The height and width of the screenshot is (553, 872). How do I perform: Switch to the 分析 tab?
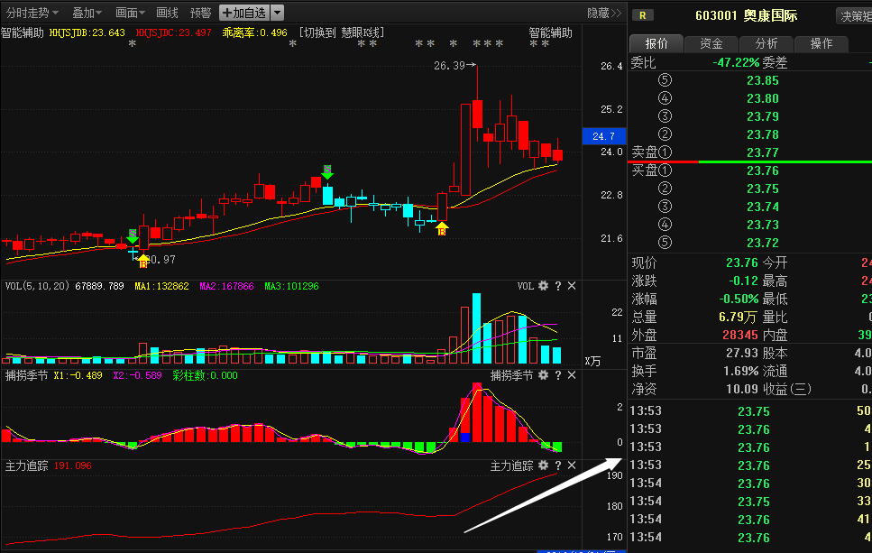point(766,44)
